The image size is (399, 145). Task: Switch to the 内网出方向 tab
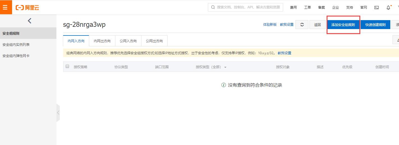click(102, 41)
